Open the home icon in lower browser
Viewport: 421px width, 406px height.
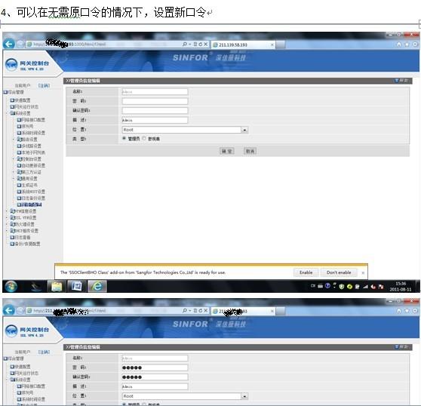pyautogui.click(x=399, y=311)
